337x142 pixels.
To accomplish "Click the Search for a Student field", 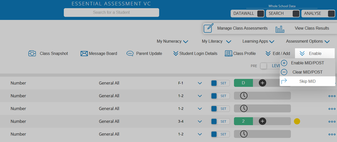I will [111, 12].
